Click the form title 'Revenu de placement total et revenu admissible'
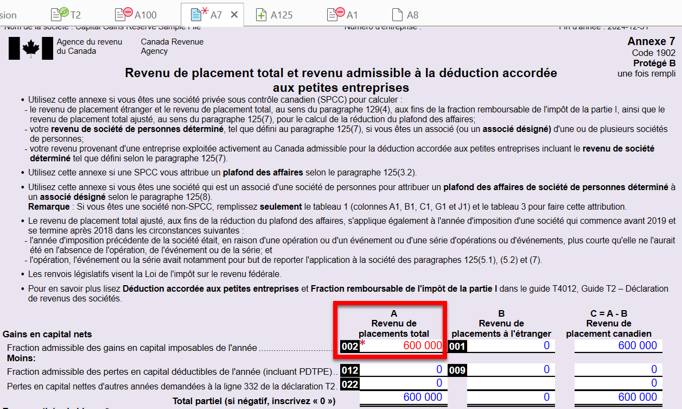This screenshot has height=409, width=682. 341,80
